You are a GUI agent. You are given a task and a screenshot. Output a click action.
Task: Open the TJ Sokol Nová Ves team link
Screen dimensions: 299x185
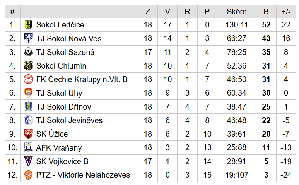point(68,39)
